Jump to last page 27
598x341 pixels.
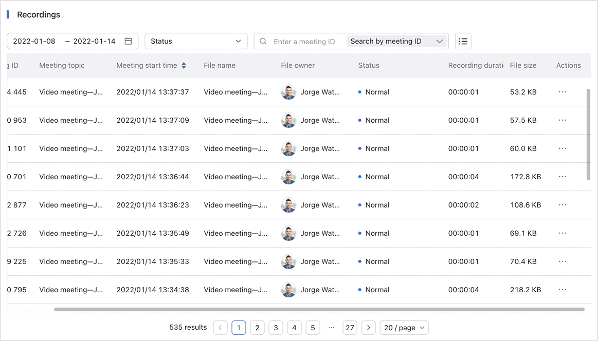[350, 328]
